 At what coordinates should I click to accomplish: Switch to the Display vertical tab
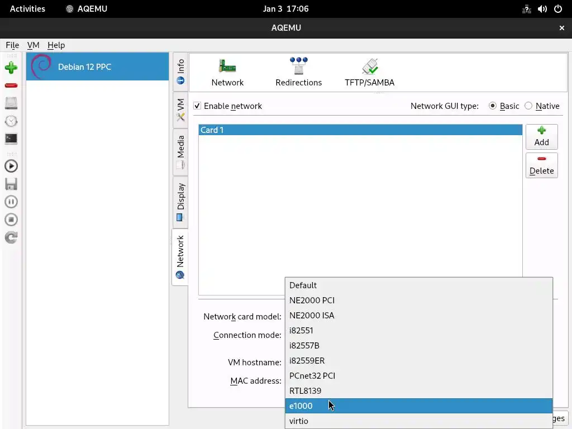click(x=180, y=202)
